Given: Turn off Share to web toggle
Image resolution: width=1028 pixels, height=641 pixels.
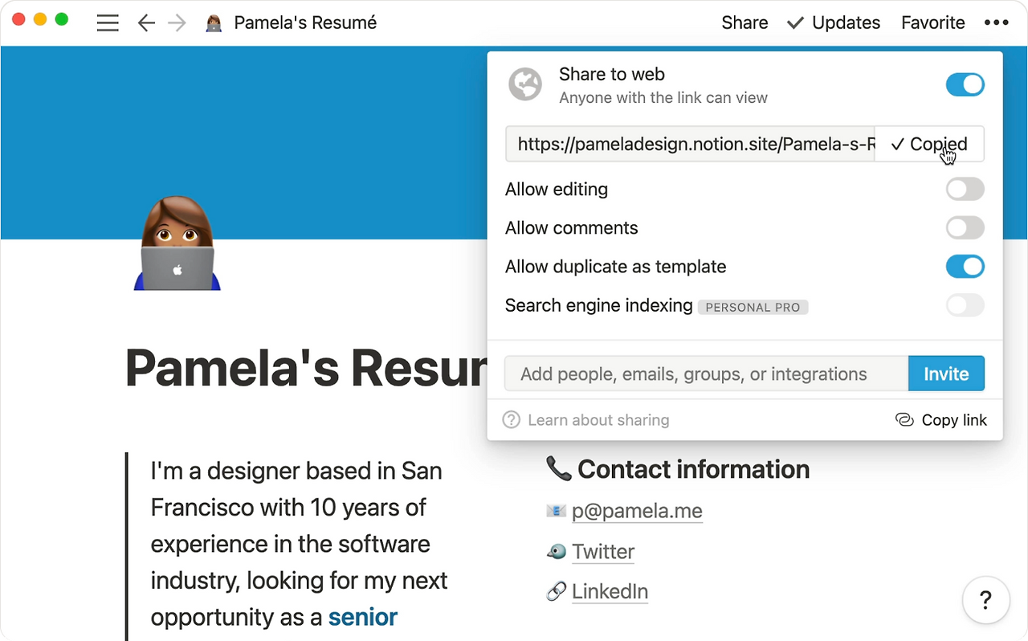Looking at the screenshot, I should (965, 84).
